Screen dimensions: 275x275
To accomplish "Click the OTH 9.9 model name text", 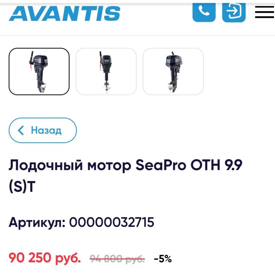I will point(217,165).
